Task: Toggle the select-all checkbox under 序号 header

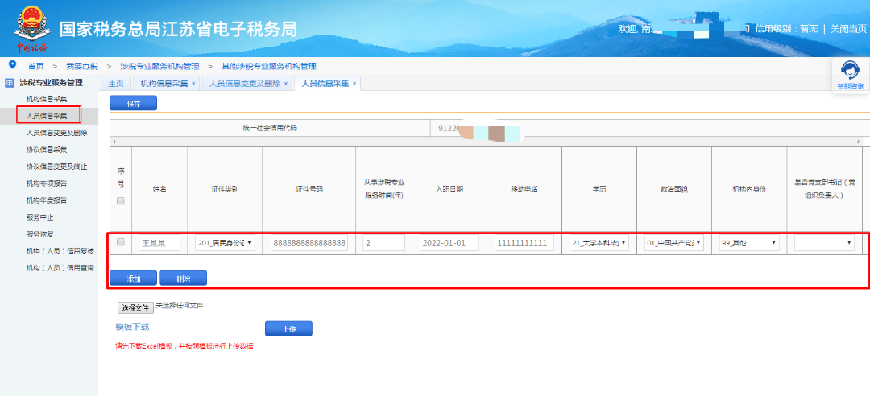Action: pos(121,201)
